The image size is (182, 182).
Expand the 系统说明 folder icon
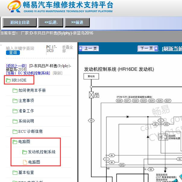(x=15, y=121)
